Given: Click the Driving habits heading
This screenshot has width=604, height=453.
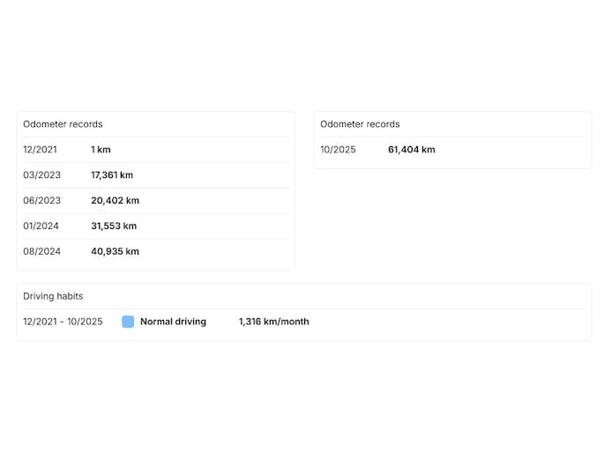Looking at the screenshot, I should click(53, 296).
